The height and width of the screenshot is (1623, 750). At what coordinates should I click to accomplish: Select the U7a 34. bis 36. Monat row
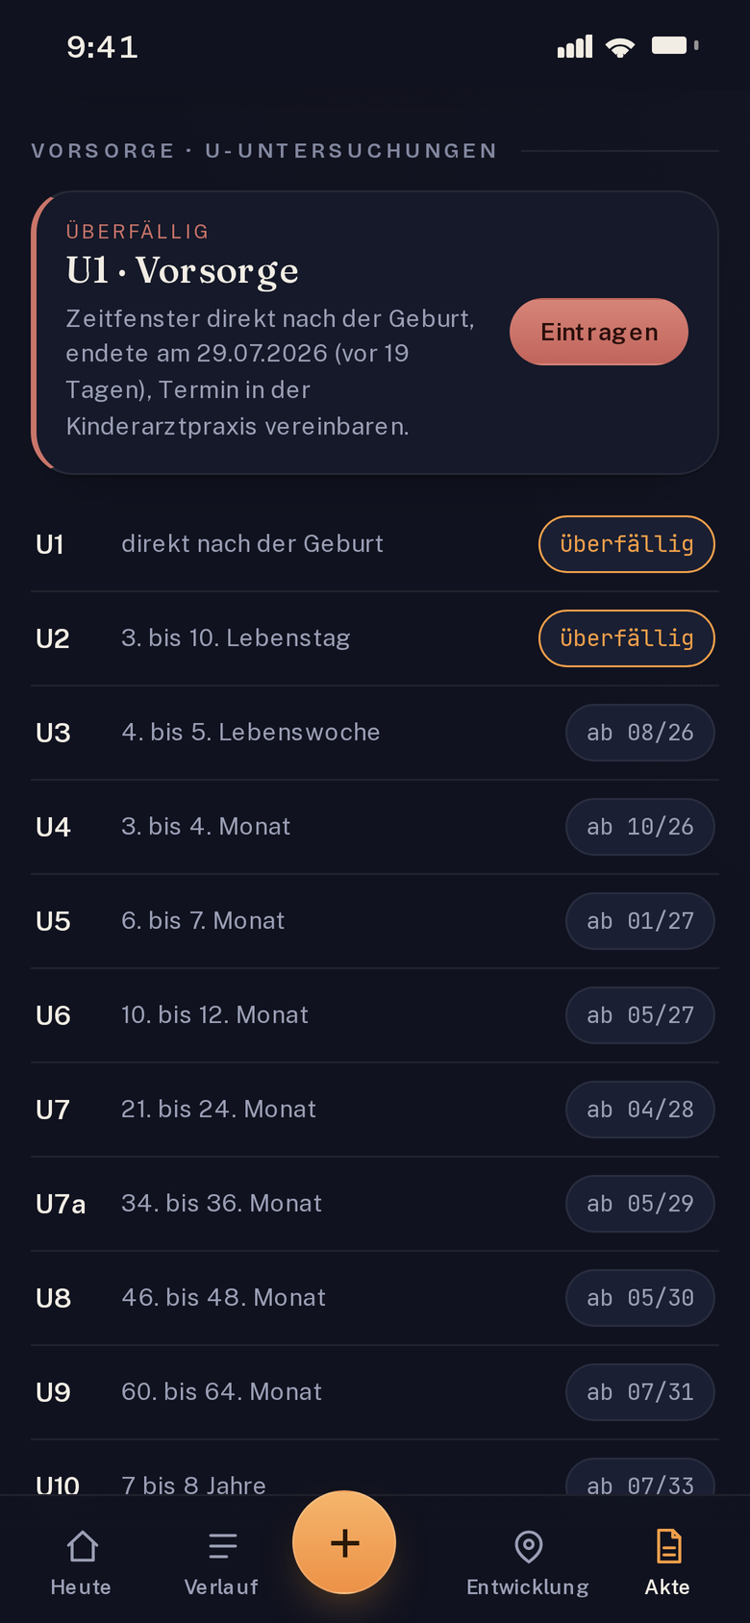(375, 1204)
